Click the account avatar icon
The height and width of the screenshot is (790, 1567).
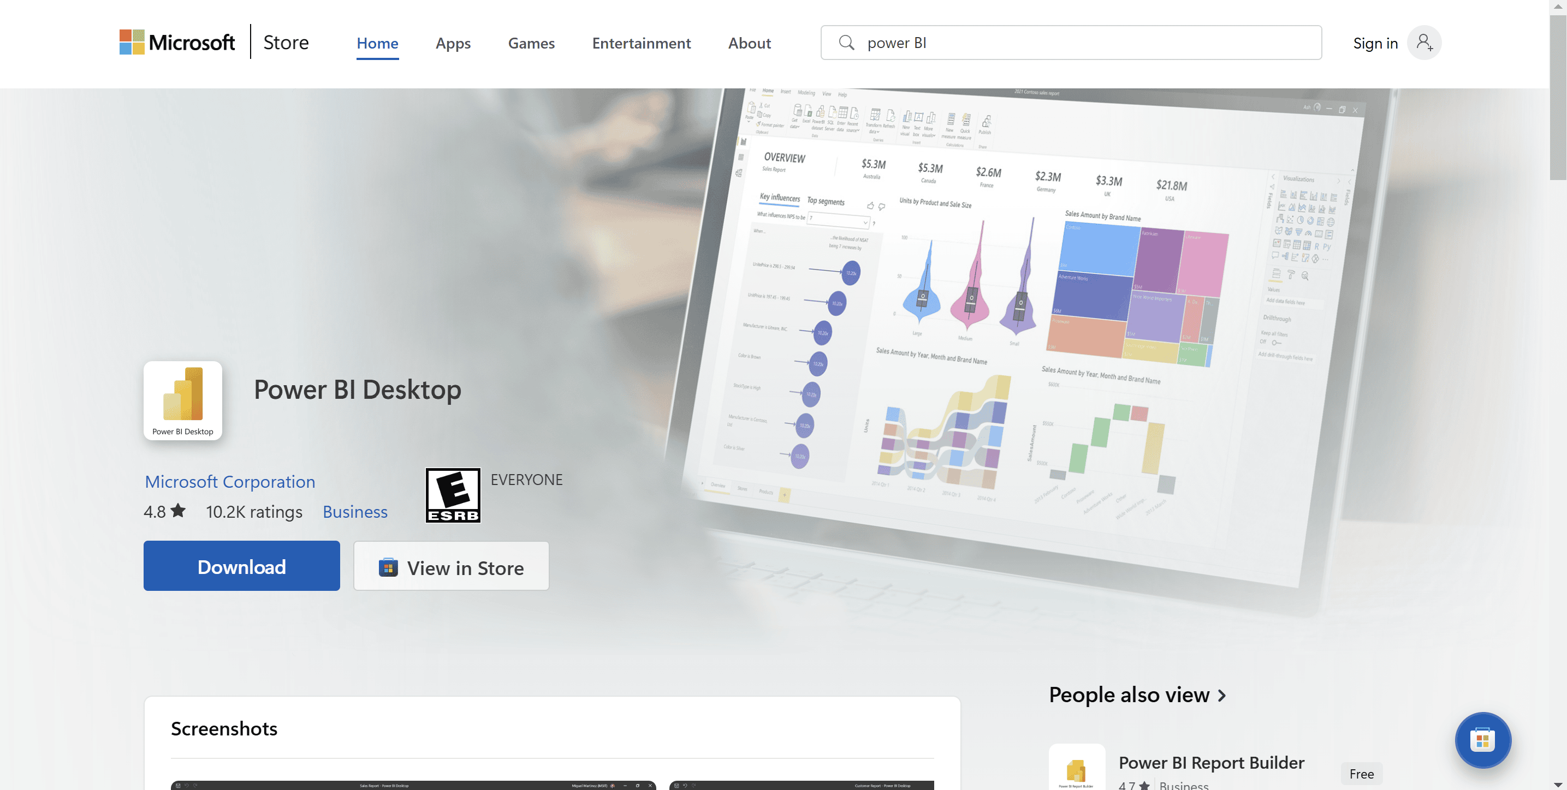pyautogui.click(x=1424, y=43)
